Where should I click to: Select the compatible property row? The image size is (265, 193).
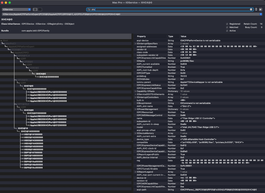point(199,142)
